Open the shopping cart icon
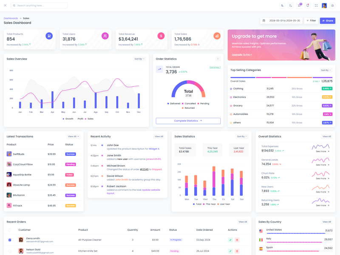The width and height of the screenshot is (340, 255). tap(299, 6)
